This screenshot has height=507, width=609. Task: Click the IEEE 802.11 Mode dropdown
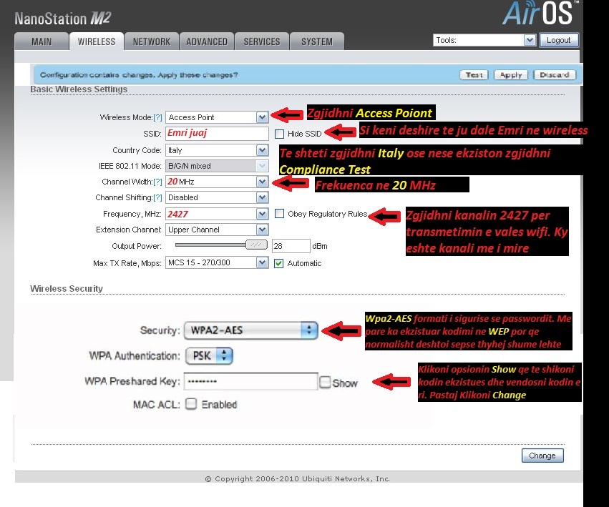217,166
